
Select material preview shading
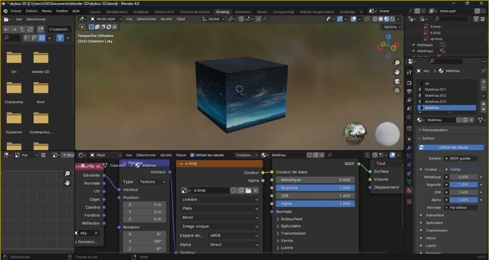coord(387,19)
